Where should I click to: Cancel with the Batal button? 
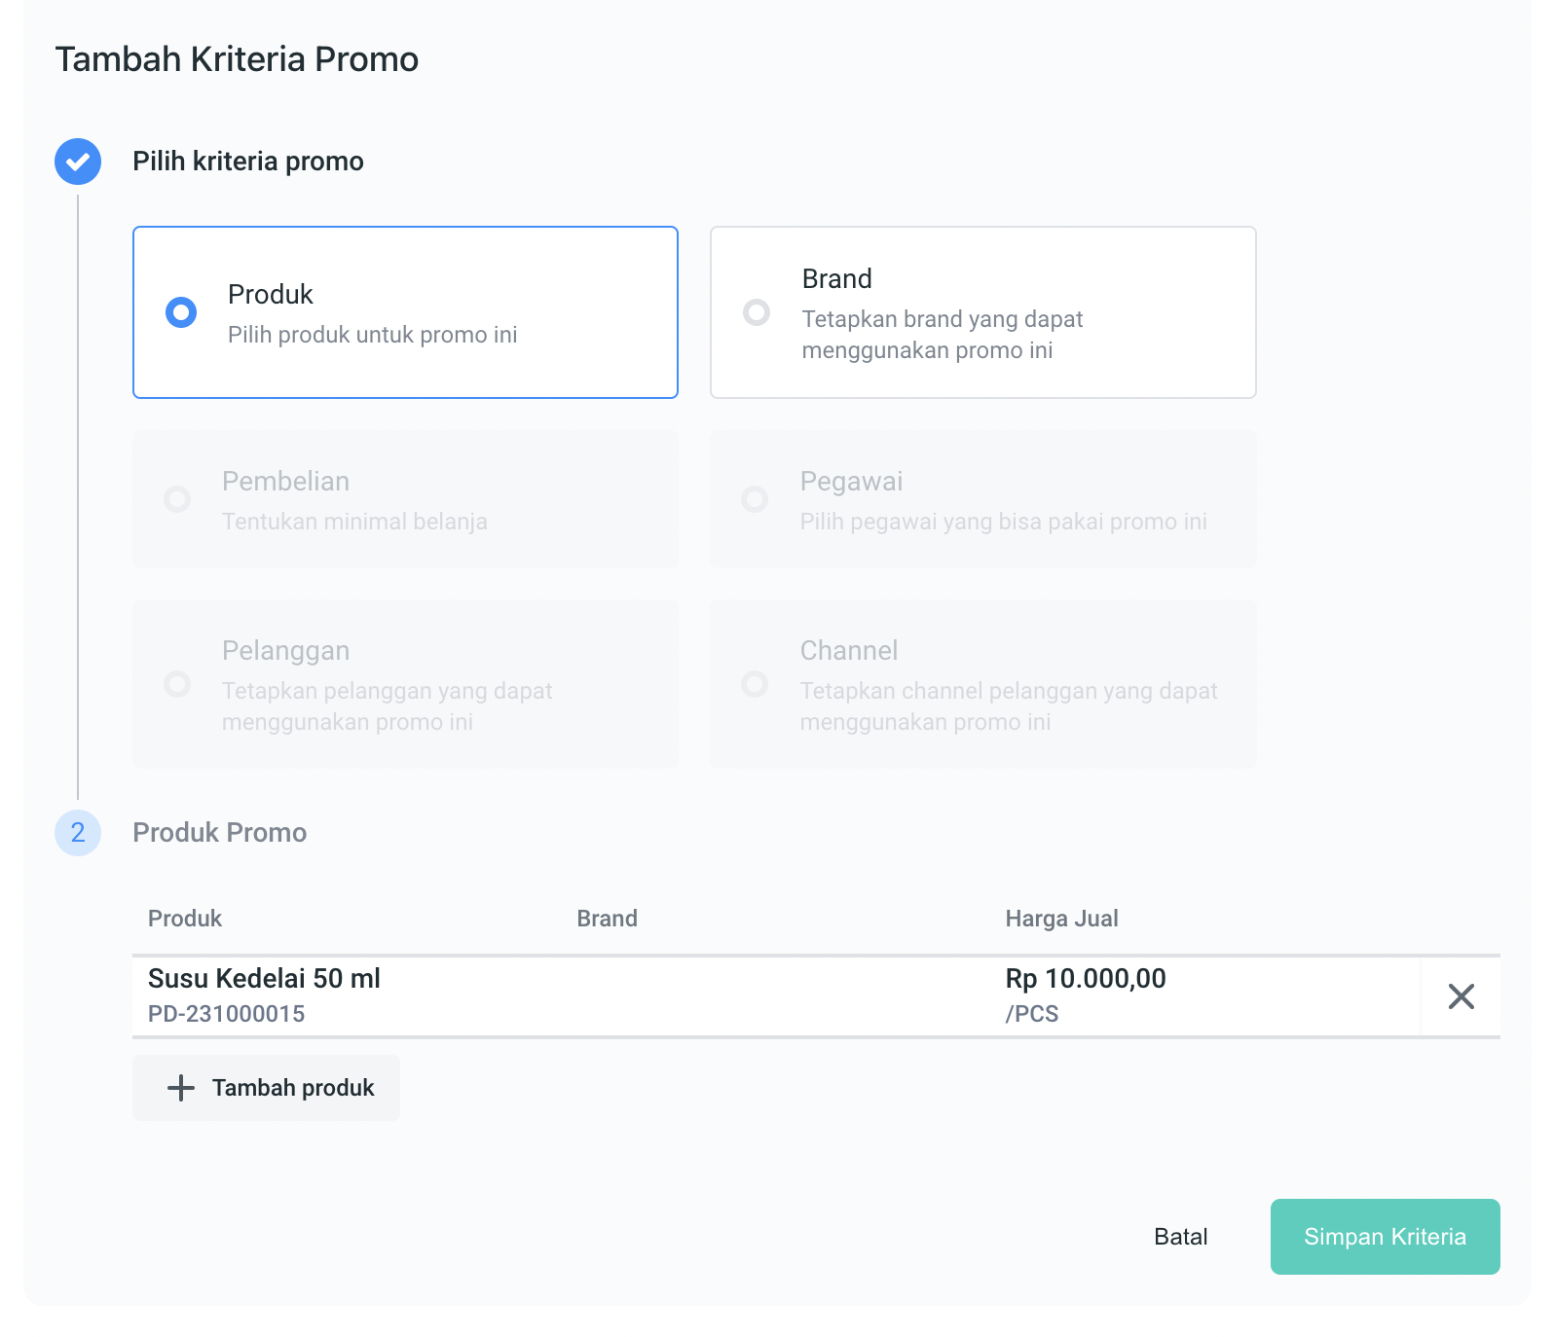pos(1180,1237)
